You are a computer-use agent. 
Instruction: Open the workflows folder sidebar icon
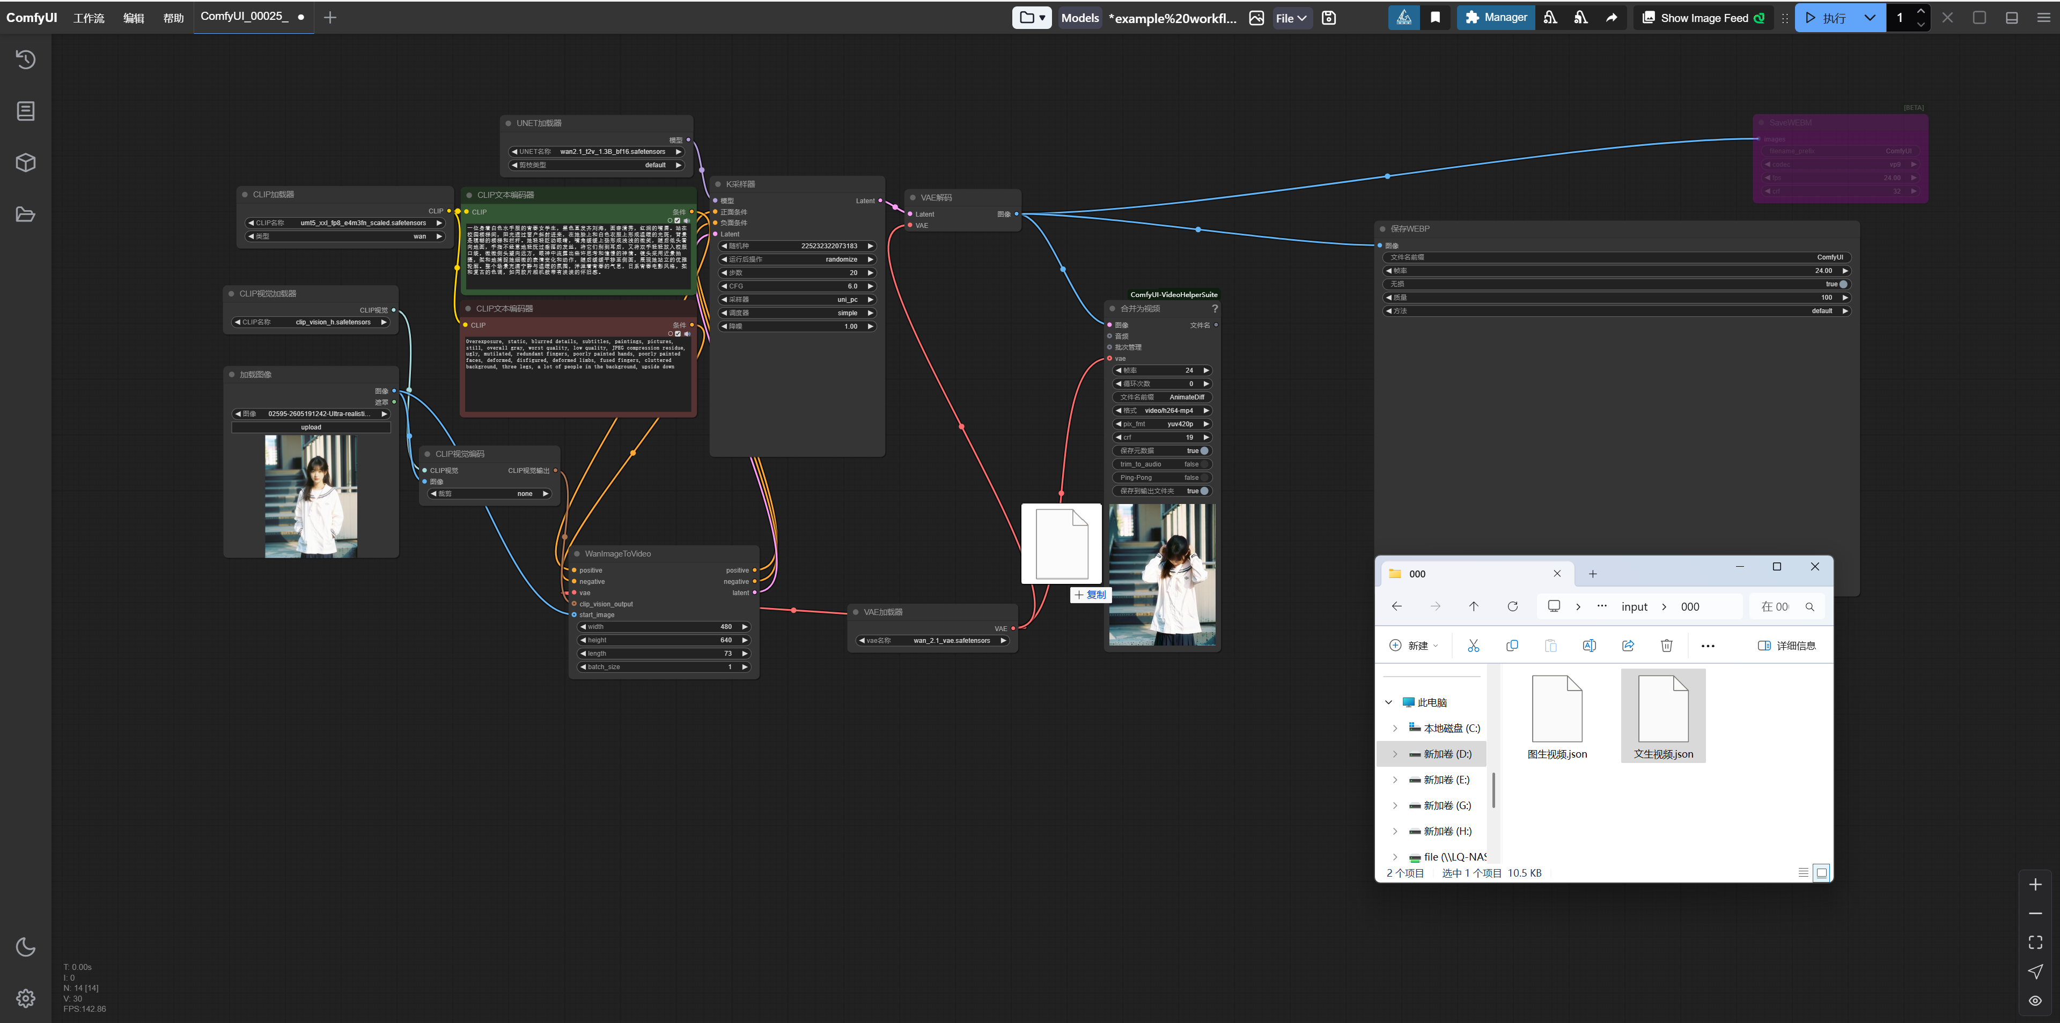pos(26,214)
